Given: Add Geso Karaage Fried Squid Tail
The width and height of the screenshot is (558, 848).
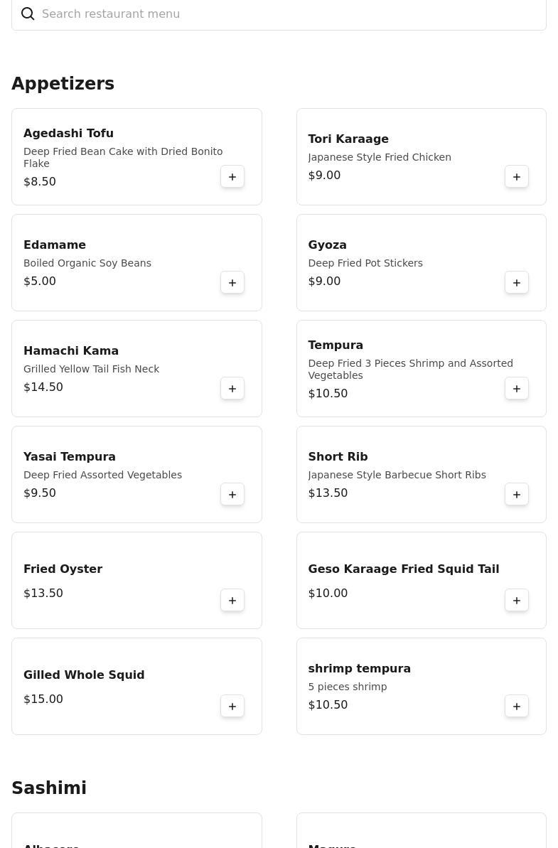Looking at the screenshot, I should 516,601.
